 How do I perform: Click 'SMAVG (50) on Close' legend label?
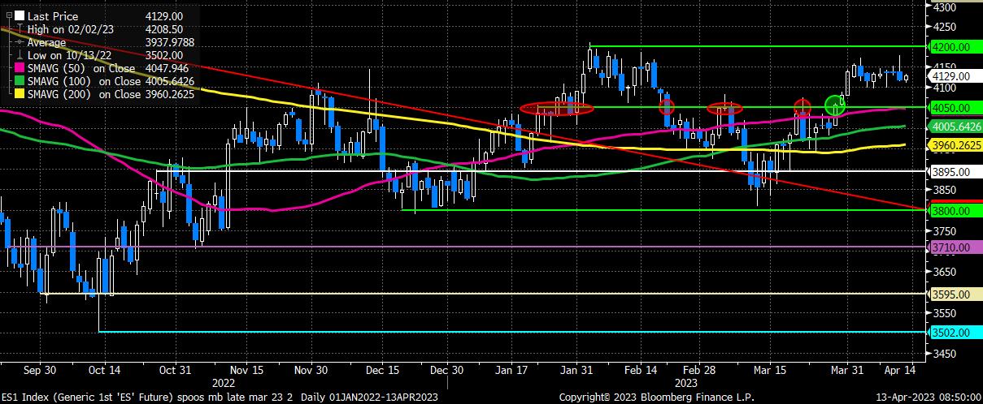tap(83, 69)
